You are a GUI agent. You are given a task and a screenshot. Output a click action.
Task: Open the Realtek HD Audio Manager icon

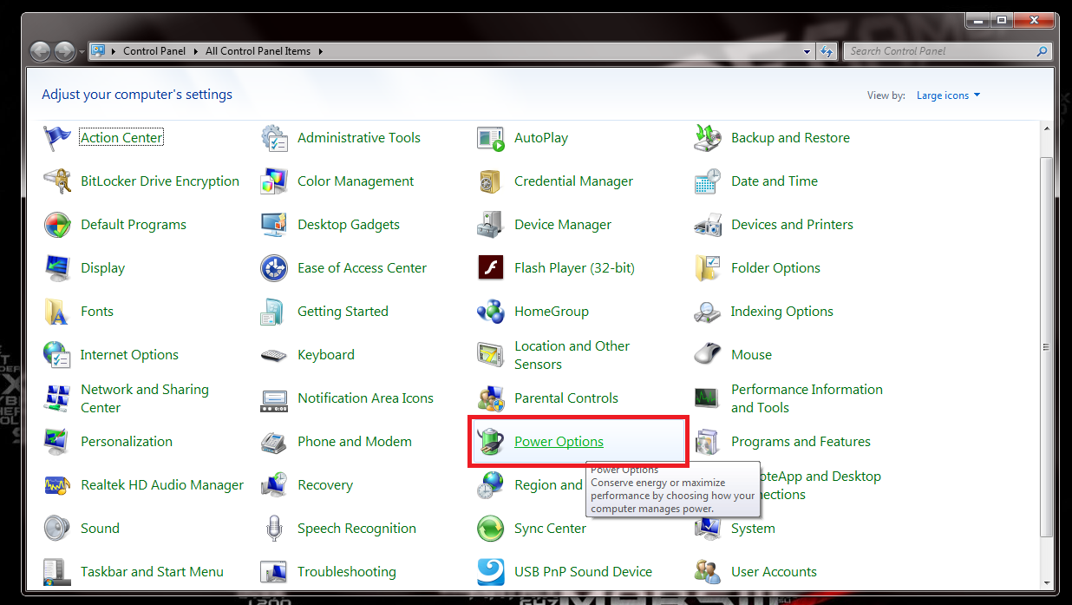coord(57,485)
